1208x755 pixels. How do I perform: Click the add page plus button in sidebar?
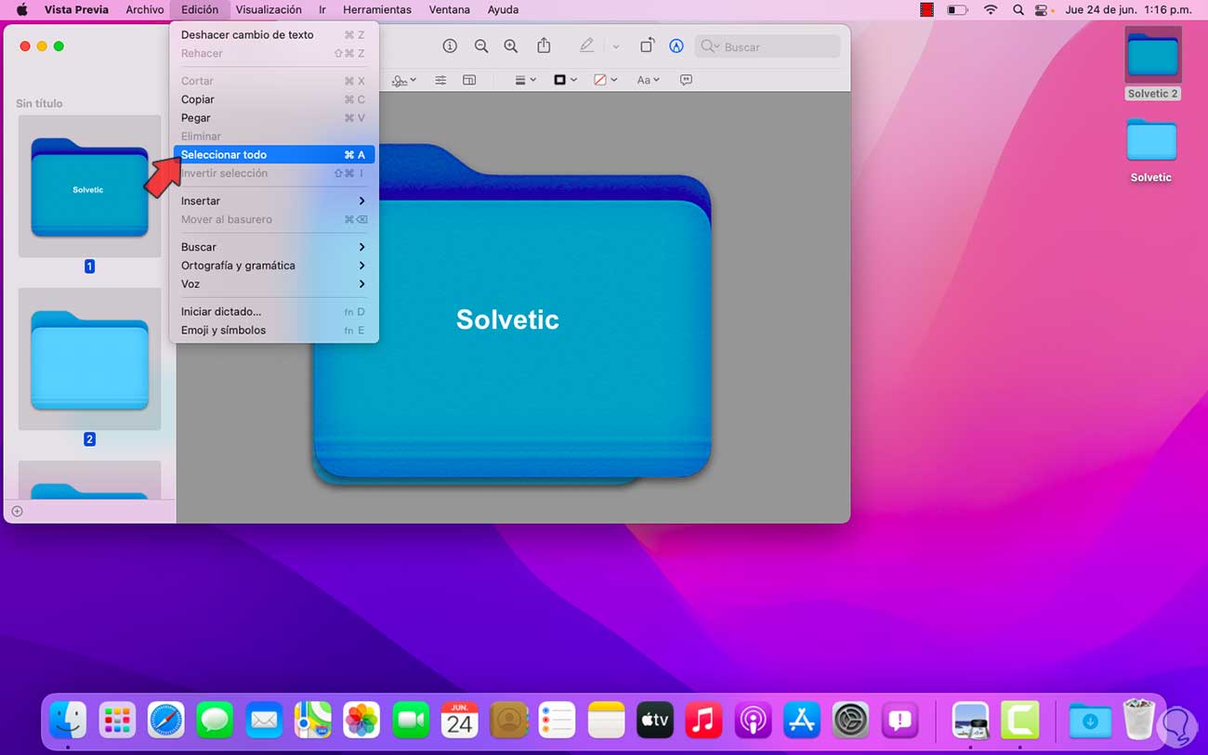coord(17,511)
